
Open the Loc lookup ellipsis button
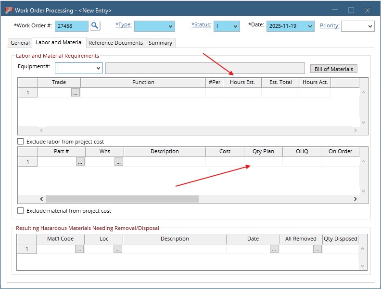[118, 249]
